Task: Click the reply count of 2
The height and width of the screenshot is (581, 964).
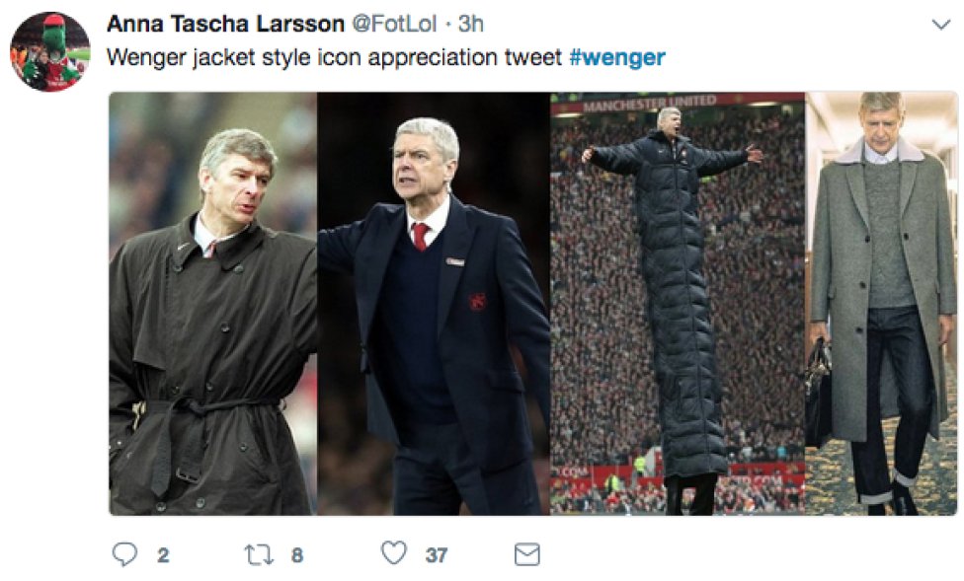Action: pos(162,555)
